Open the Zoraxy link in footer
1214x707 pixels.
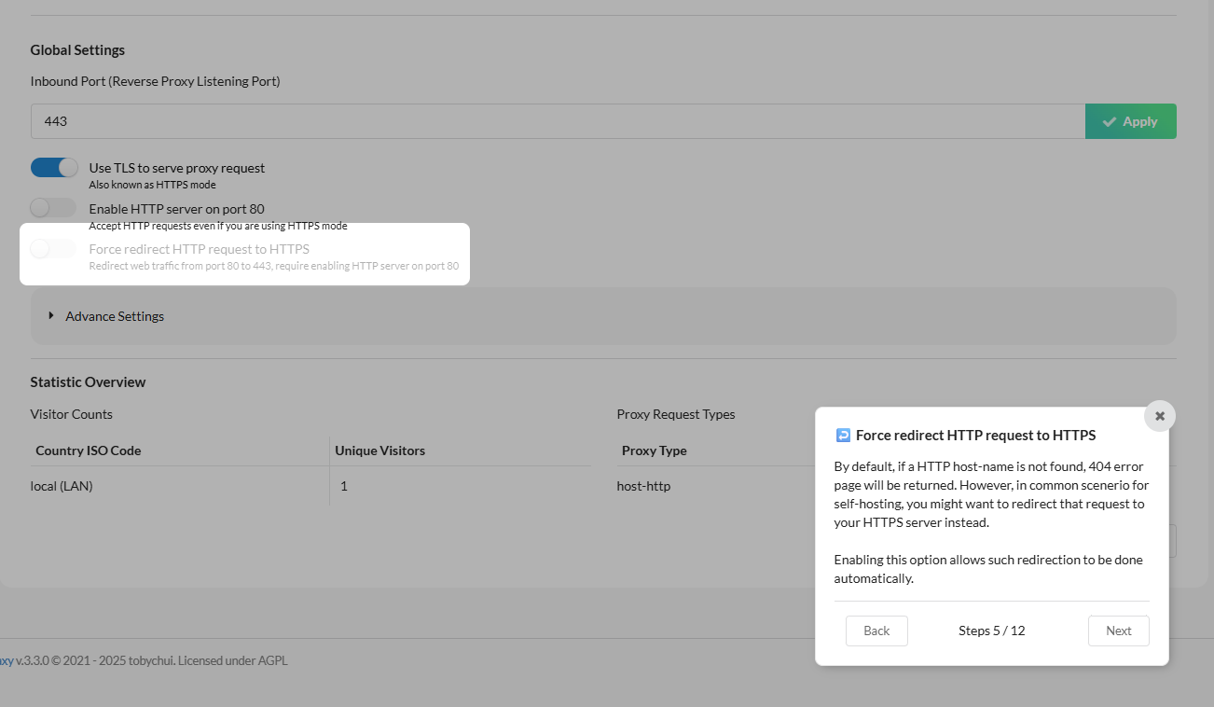tap(6, 660)
